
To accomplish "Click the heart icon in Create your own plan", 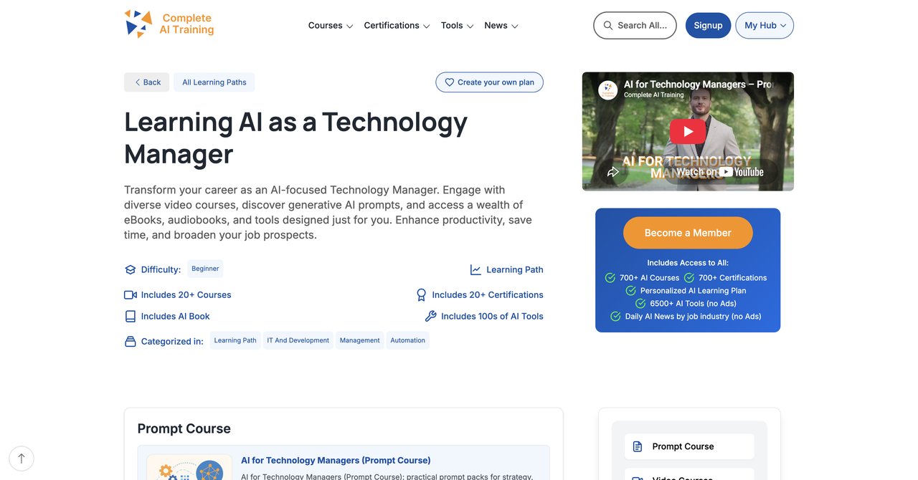I will [x=450, y=82].
